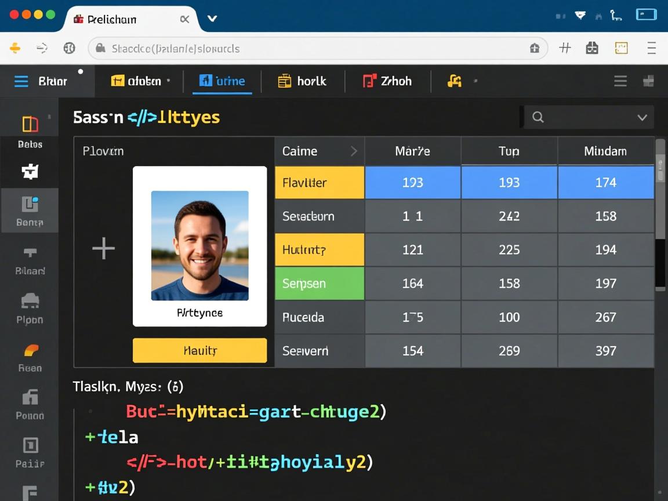This screenshot has width=668, height=501.
Task: Open the Bilaard sidebar tool
Action: [30, 253]
